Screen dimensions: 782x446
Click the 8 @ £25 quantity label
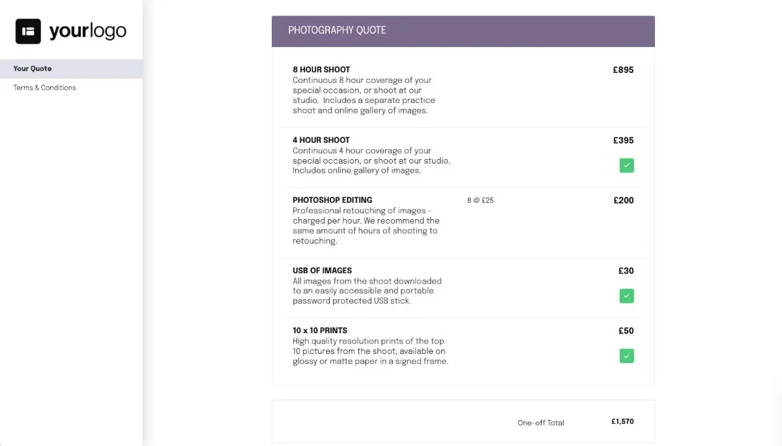(x=480, y=200)
